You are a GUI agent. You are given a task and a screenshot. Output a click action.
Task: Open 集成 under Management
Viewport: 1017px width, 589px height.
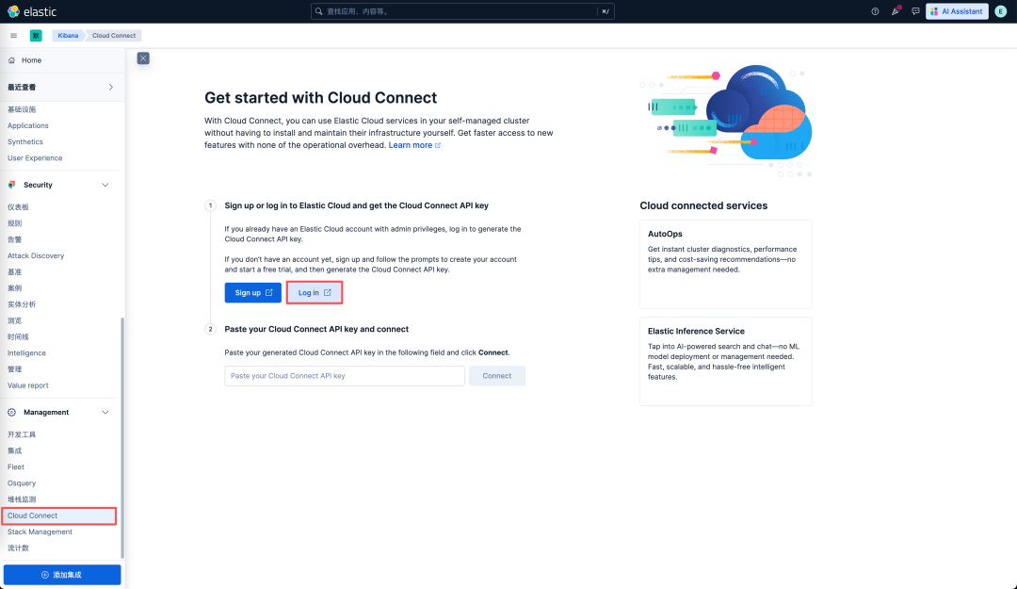(x=14, y=450)
